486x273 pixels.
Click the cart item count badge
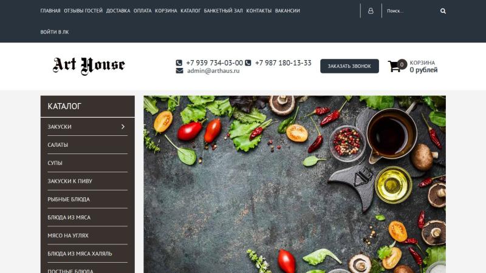402,64
